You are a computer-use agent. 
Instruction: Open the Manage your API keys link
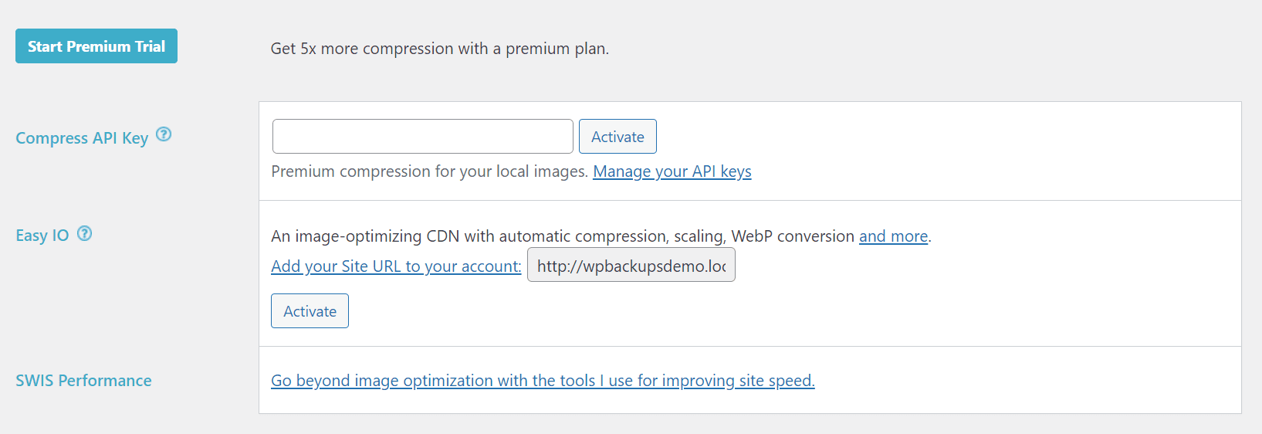click(672, 171)
